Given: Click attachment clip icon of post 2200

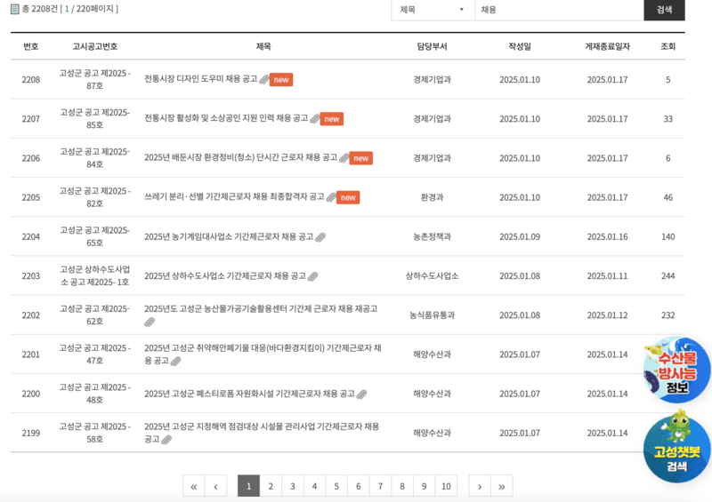Looking at the screenshot, I should coord(361,394).
